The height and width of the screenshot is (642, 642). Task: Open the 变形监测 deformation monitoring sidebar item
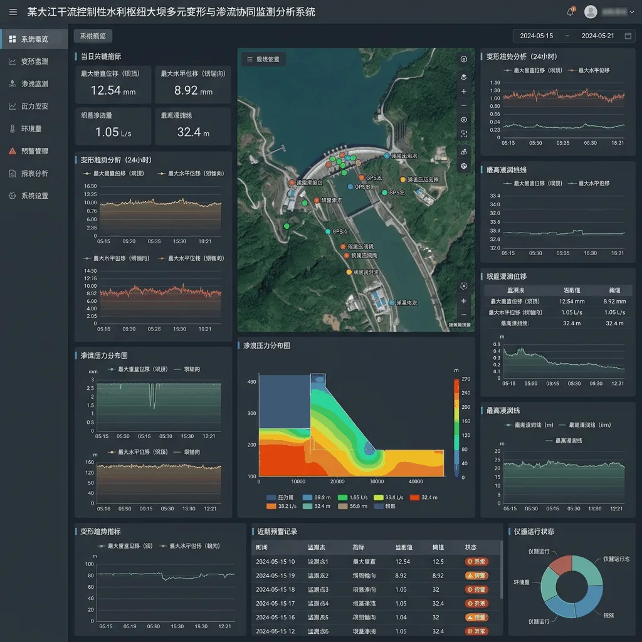point(34,61)
